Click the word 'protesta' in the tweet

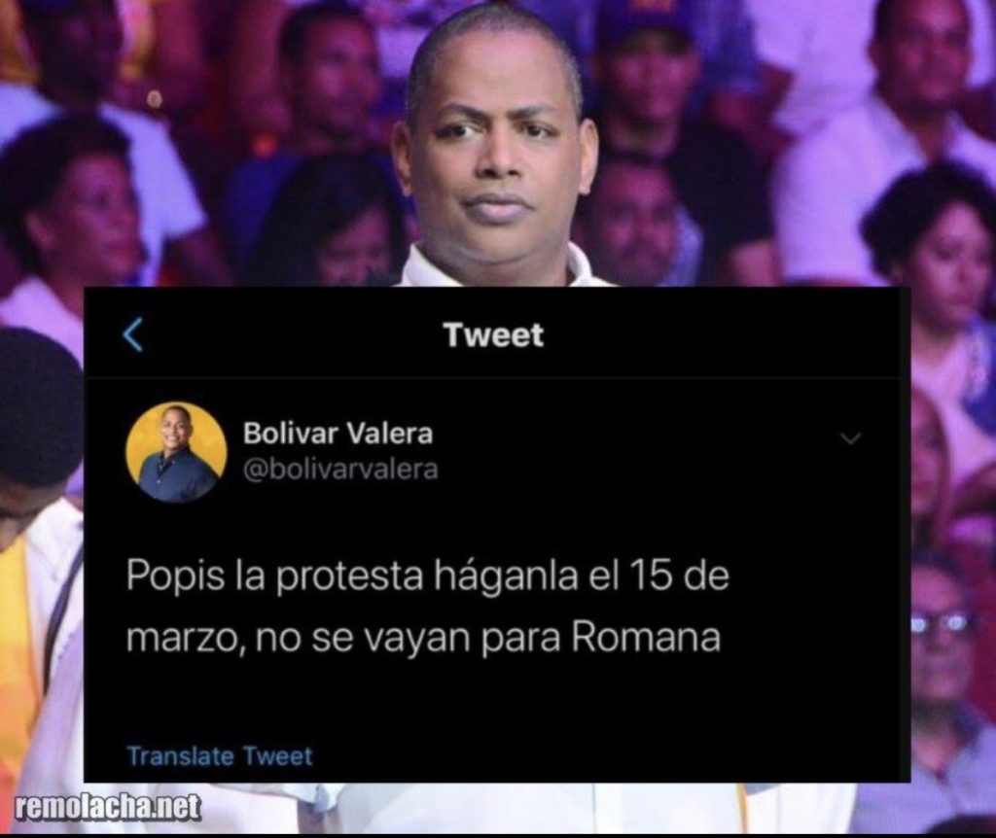(350, 576)
